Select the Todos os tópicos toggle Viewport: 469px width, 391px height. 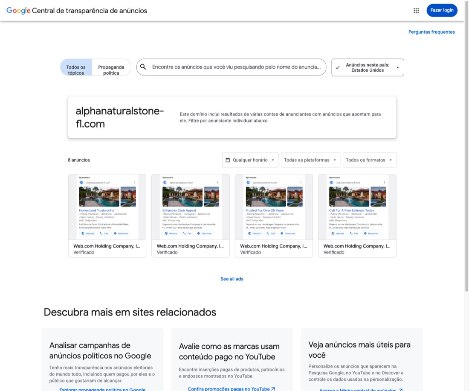(76, 67)
